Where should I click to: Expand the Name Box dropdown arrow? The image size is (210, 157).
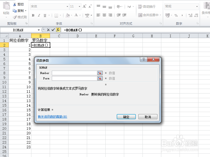(x=39, y=30)
